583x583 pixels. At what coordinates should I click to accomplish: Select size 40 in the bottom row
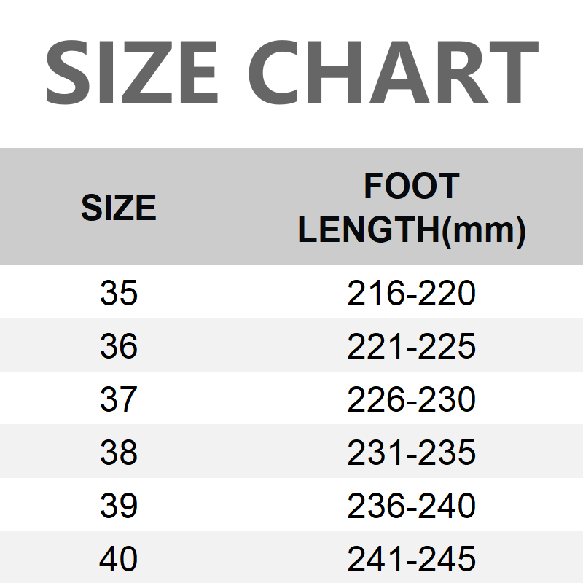pyautogui.click(x=119, y=560)
